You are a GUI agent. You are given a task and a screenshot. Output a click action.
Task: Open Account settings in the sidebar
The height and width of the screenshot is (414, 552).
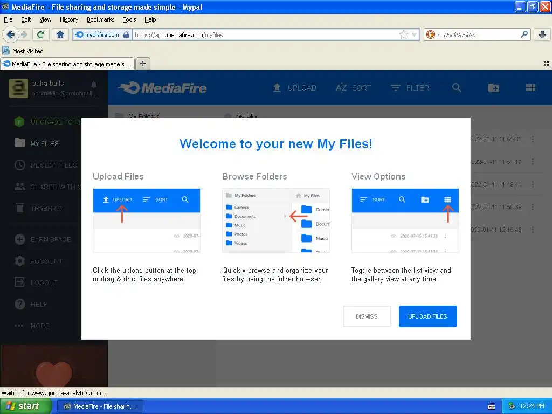[39, 261]
